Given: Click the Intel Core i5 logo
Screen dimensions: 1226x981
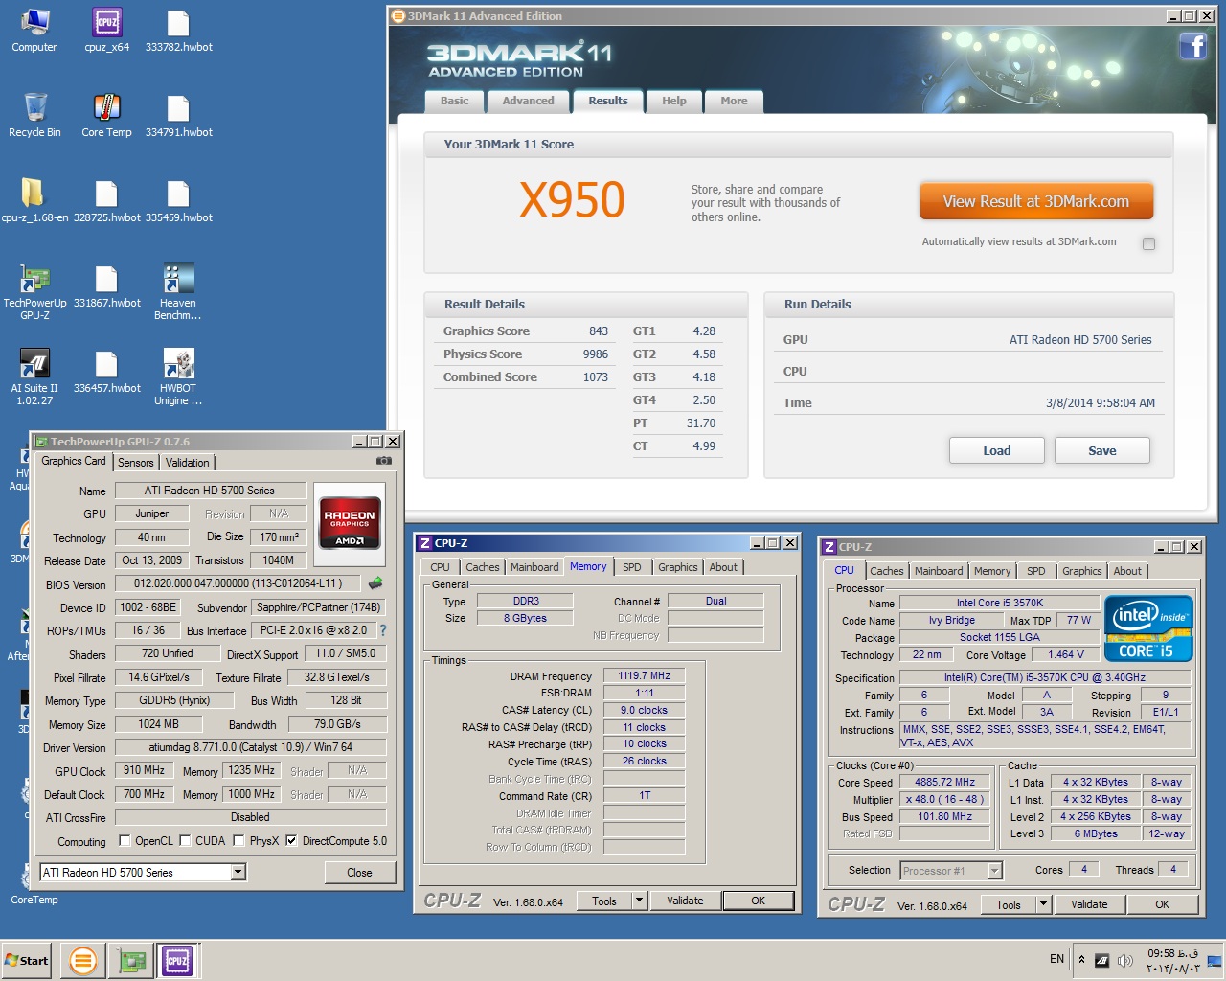Looking at the screenshot, I should tap(1148, 628).
